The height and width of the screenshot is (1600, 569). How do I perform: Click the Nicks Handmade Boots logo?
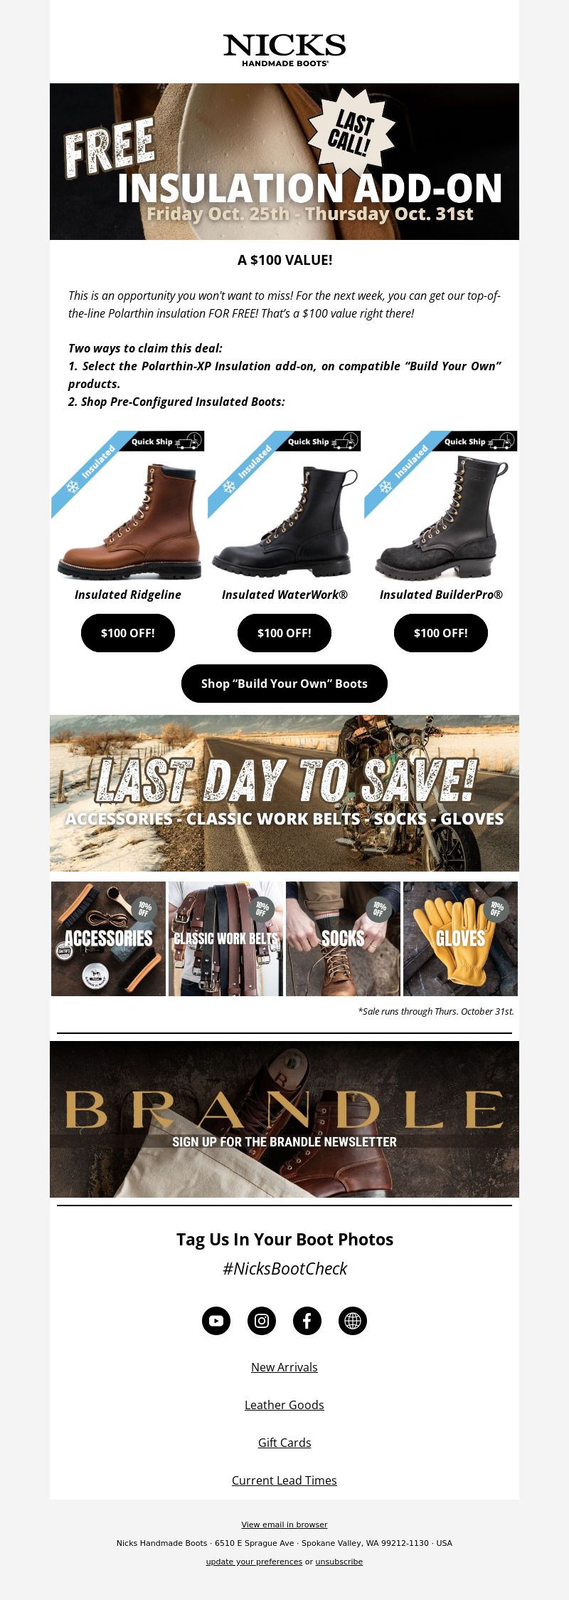pyautogui.click(x=284, y=50)
